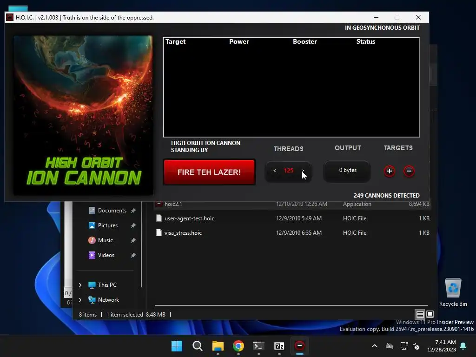Click the OneDrive tray icon
The height and width of the screenshot is (357, 476).
390,346
